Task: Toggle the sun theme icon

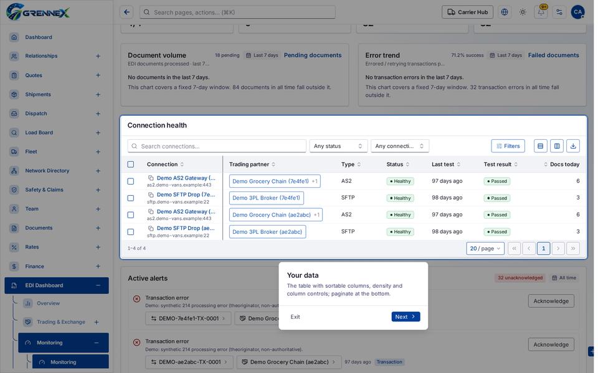Action: pyautogui.click(x=523, y=12)
